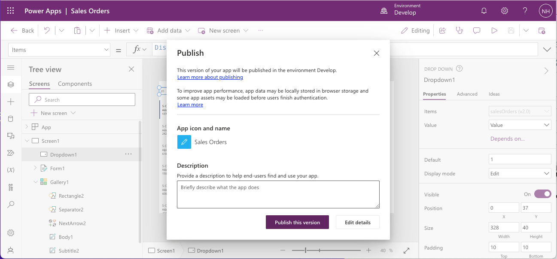Open NH account avatar menu
This screenshot has height=259, width=557.
[545, 11]
